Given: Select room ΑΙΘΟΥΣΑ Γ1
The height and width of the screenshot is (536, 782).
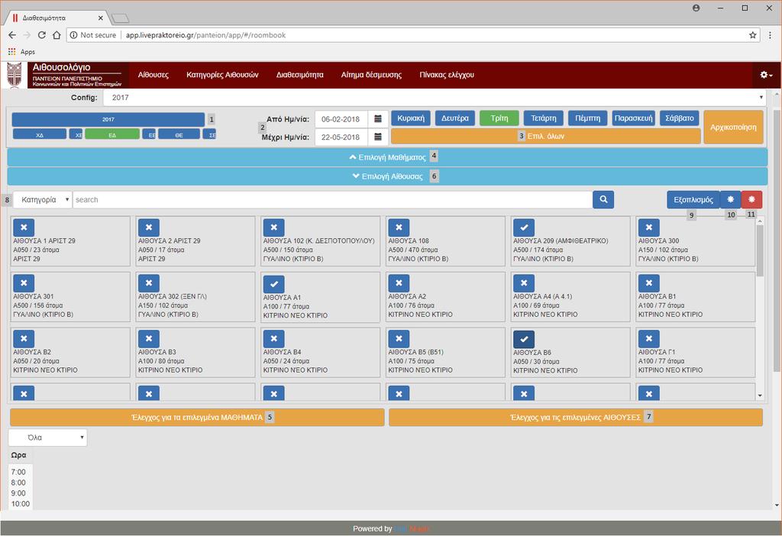Looking at the screenshot, I should pos(649,338).
